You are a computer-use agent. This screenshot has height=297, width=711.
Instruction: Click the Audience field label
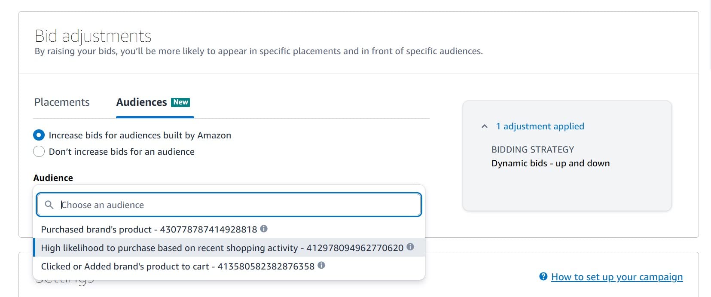(53, 178)
